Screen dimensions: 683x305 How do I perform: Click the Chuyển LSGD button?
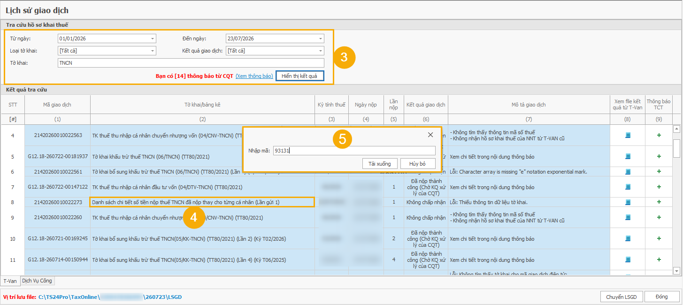tap(622, 297)
